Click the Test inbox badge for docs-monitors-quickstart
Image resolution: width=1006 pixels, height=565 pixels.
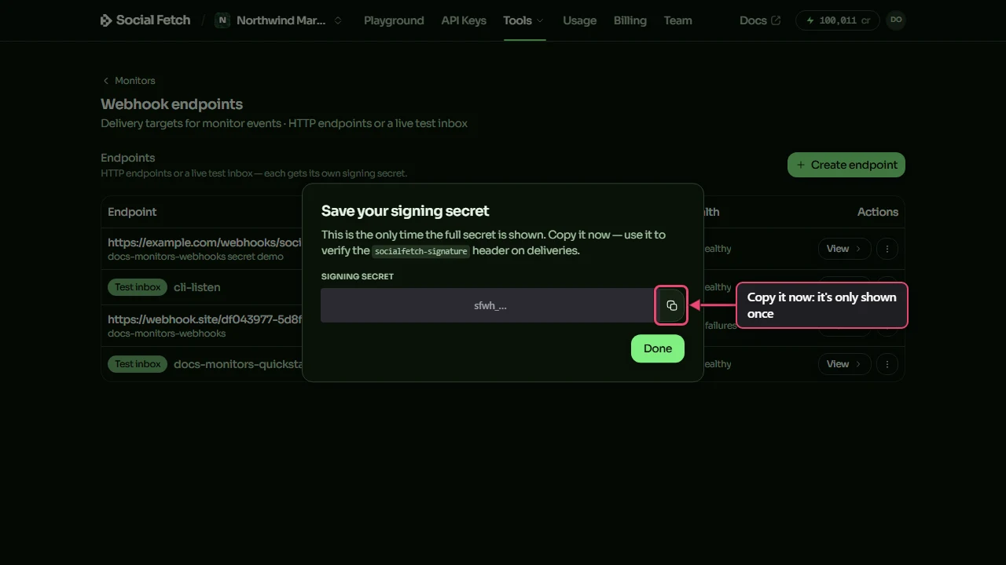[x=138, y=364]
